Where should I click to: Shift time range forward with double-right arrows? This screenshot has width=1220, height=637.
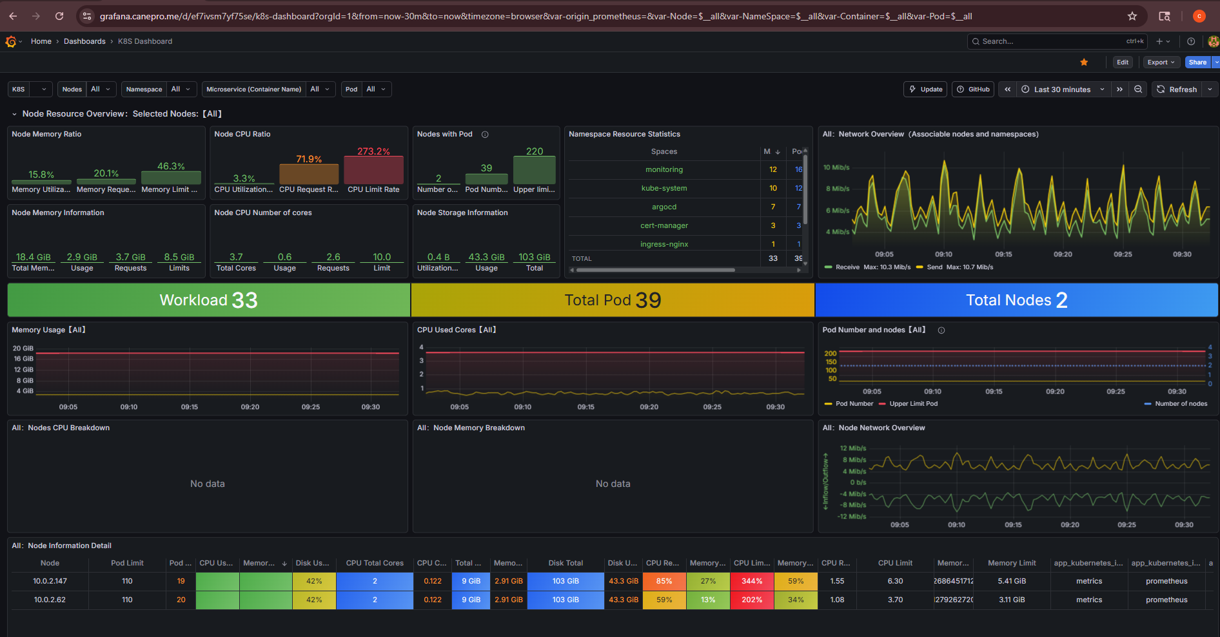[1119, 90]
